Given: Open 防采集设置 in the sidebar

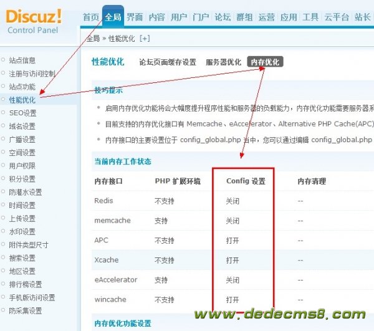Looking at the screenshot, I should [x=26, y=310].
